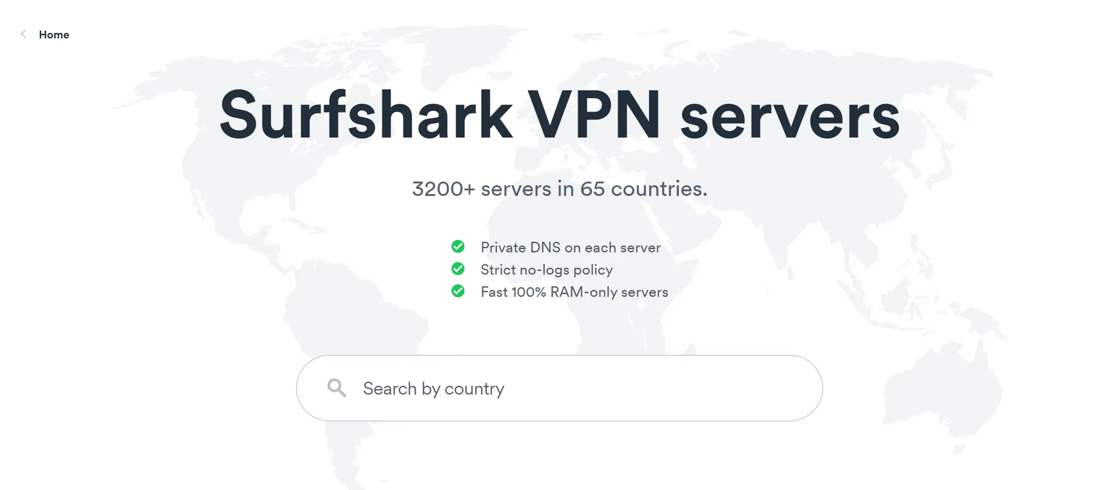The width and height of the screenshot is (1115, 490).
Task: Navigate back using the Home breadcrumb
Action: coord(54,34)
